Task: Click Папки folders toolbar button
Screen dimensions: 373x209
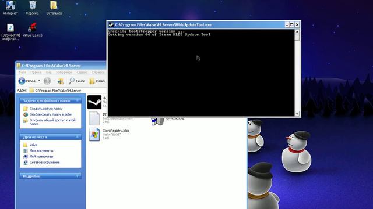Action: (97, 81)
